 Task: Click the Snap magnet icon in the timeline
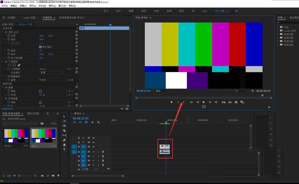coord(80,122)
